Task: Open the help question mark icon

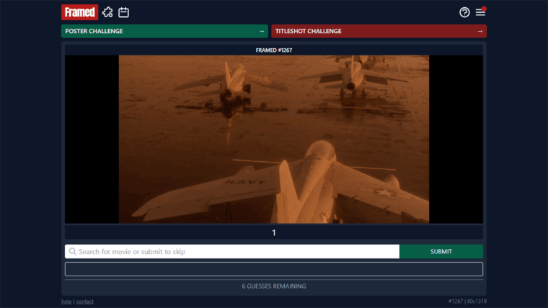Action: tap(464, 12)
